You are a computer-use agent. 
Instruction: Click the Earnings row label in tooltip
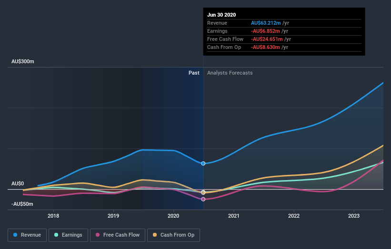217,31
